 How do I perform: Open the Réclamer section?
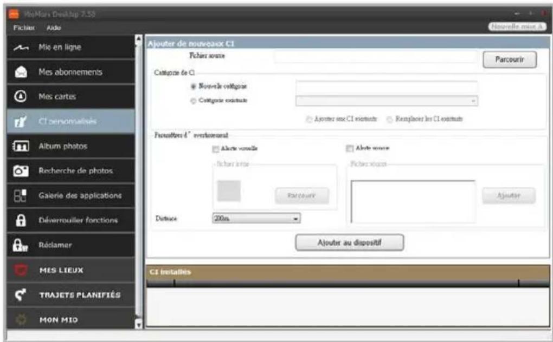tap(70, 245)
